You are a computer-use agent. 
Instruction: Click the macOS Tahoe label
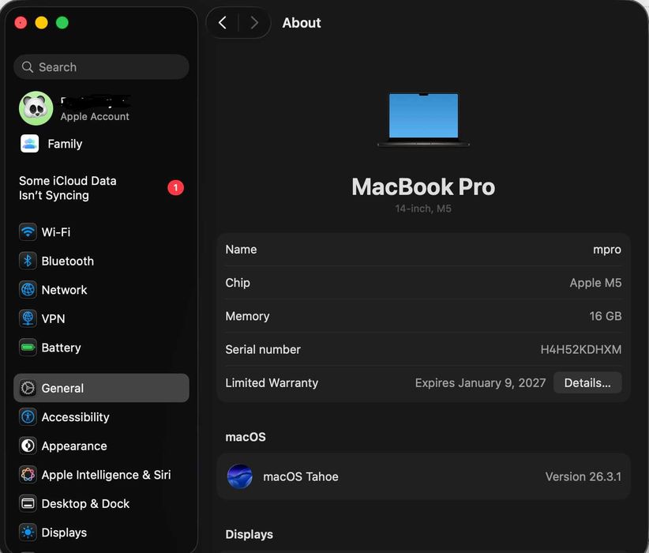click(x=301, y=476)
